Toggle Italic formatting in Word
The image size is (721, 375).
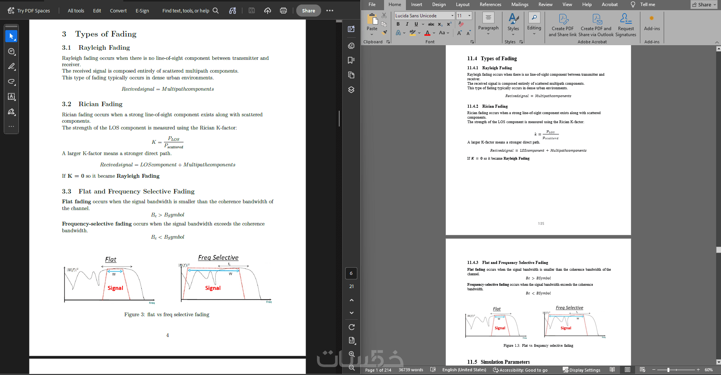(x=407, y=24)
